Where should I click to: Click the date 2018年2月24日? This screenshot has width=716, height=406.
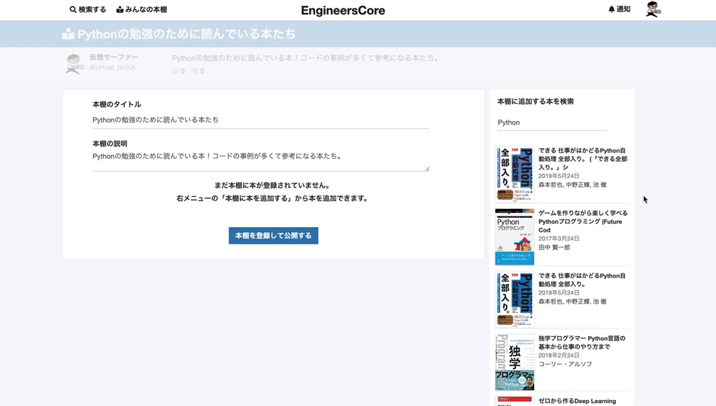coord(559,356)
